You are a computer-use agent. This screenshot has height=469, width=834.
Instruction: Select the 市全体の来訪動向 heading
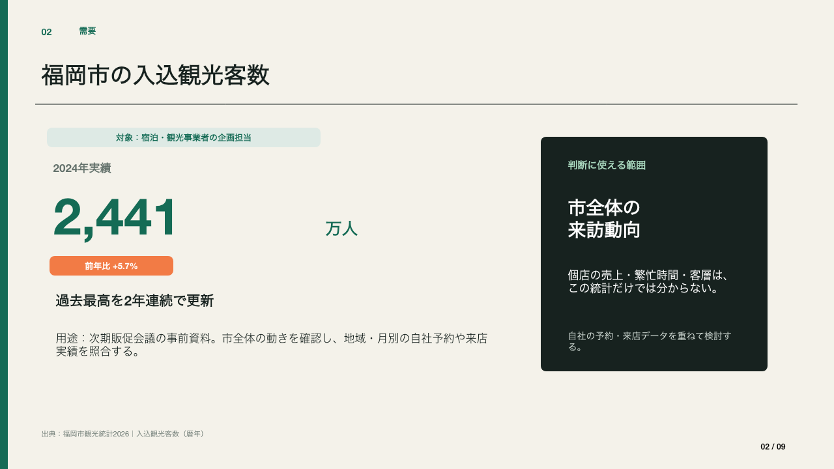click(604, 219)
